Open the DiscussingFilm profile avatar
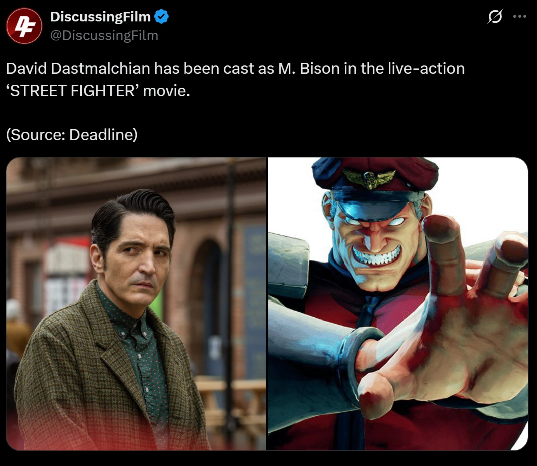Screen dimensions: 537x466 click(24, 26)
